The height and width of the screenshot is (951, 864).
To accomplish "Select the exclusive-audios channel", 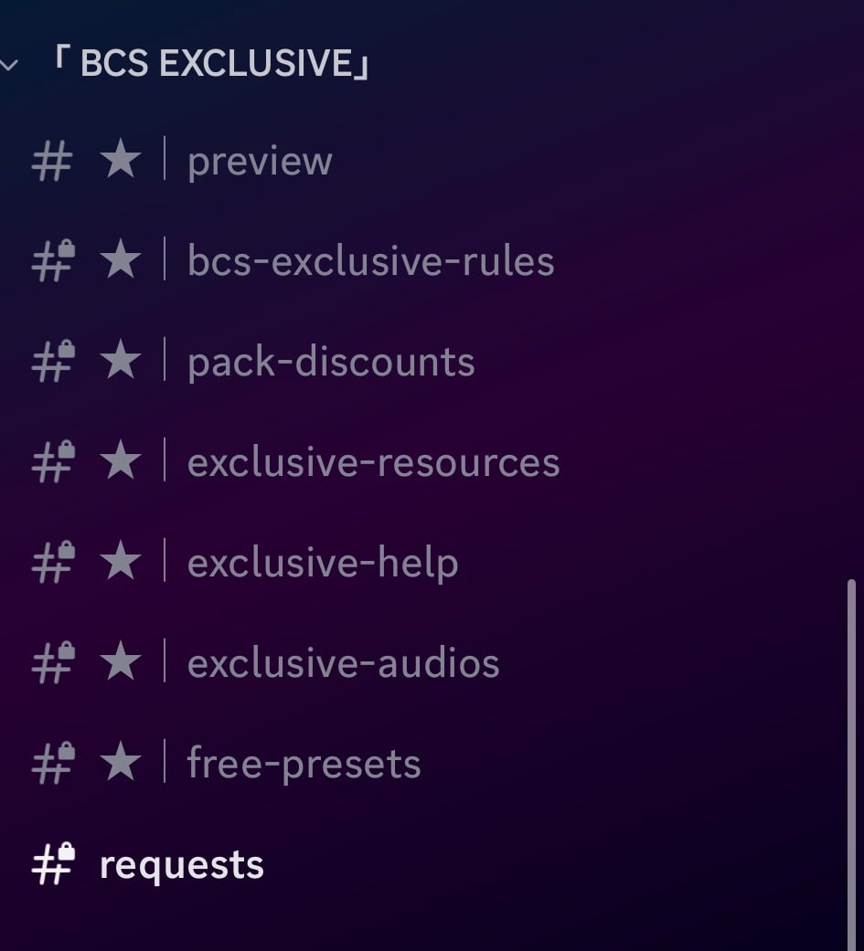I will coord(343,664).
